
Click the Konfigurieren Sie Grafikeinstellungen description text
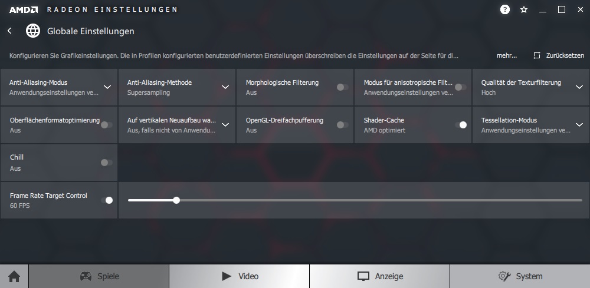click(x=234, y=55)
